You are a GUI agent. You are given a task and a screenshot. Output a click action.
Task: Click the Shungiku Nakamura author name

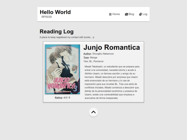[x=103, y=54]
